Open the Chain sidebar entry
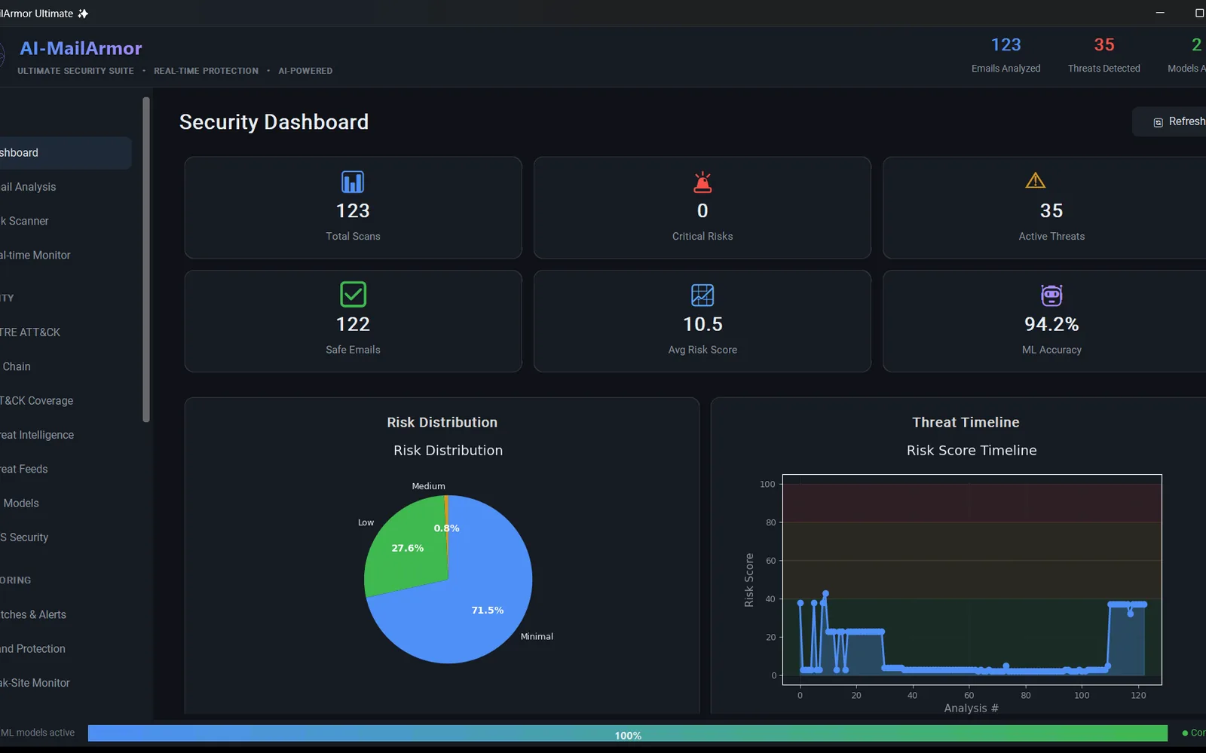Image resolution: width=1206 pixels, height=753 pixels. [66, 366]
